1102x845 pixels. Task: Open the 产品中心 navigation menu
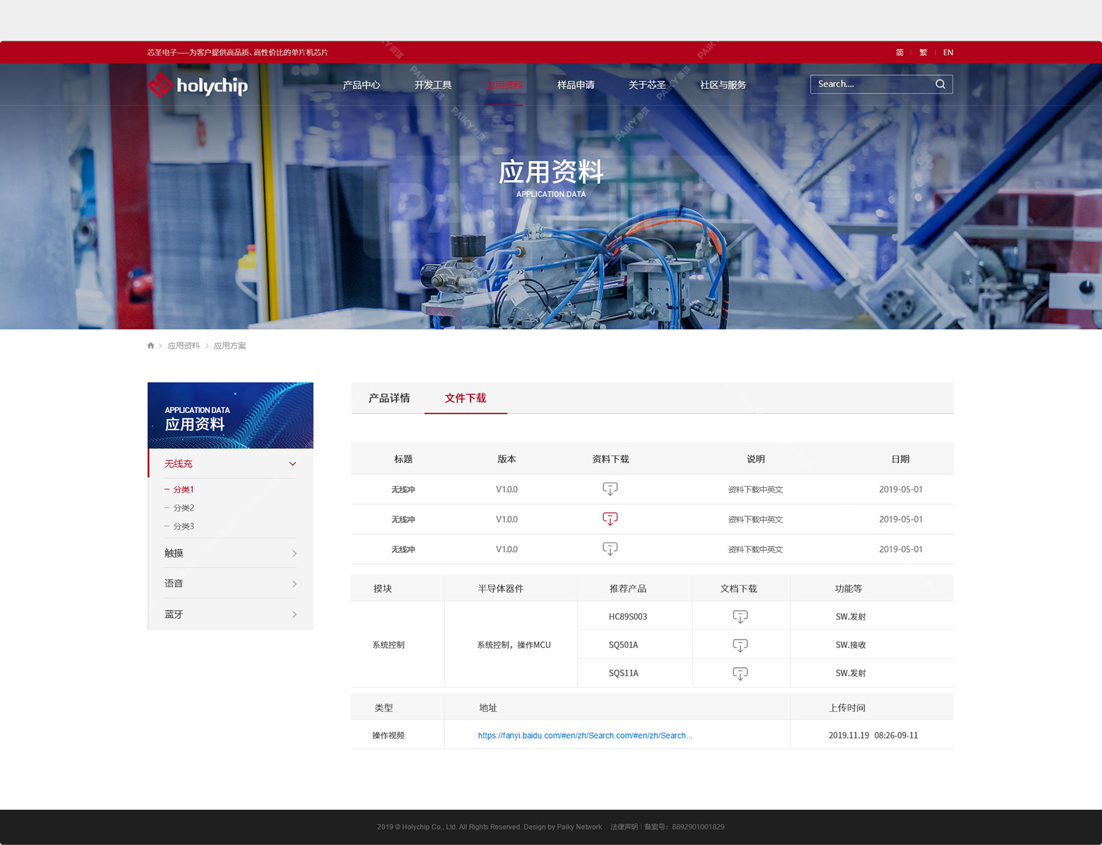(362, 85)
